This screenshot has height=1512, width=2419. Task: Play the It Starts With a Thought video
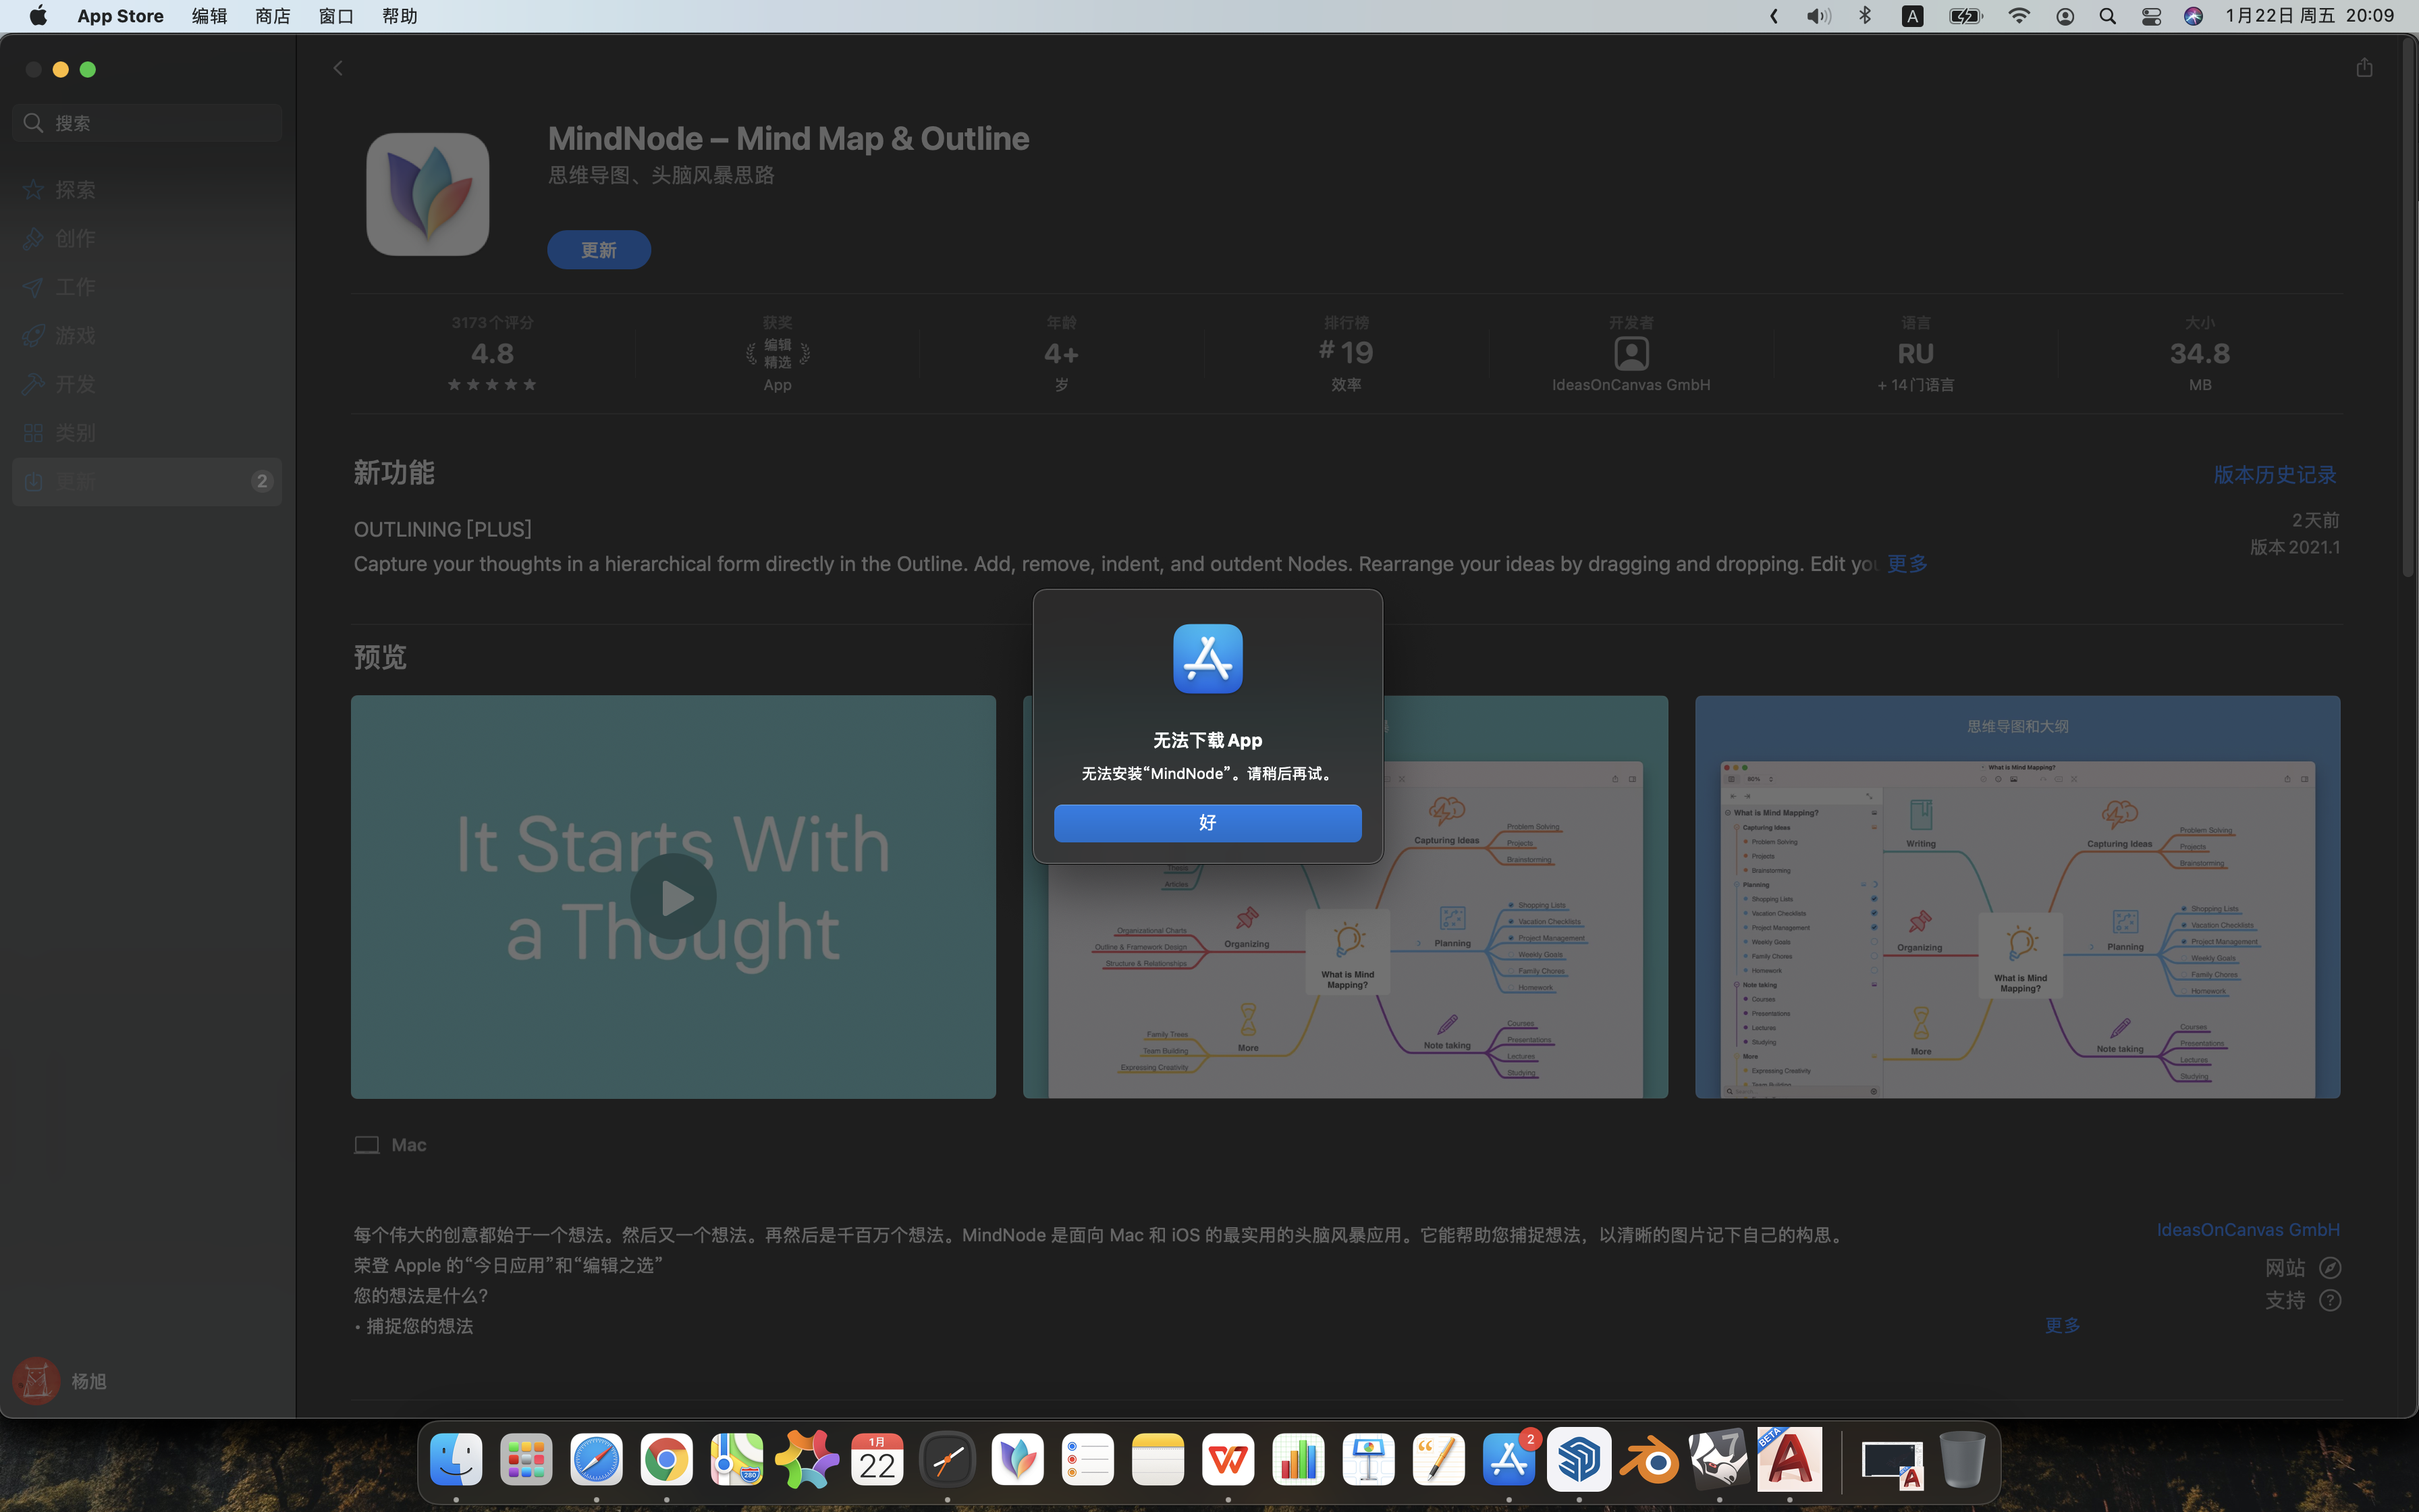[673, 897]
